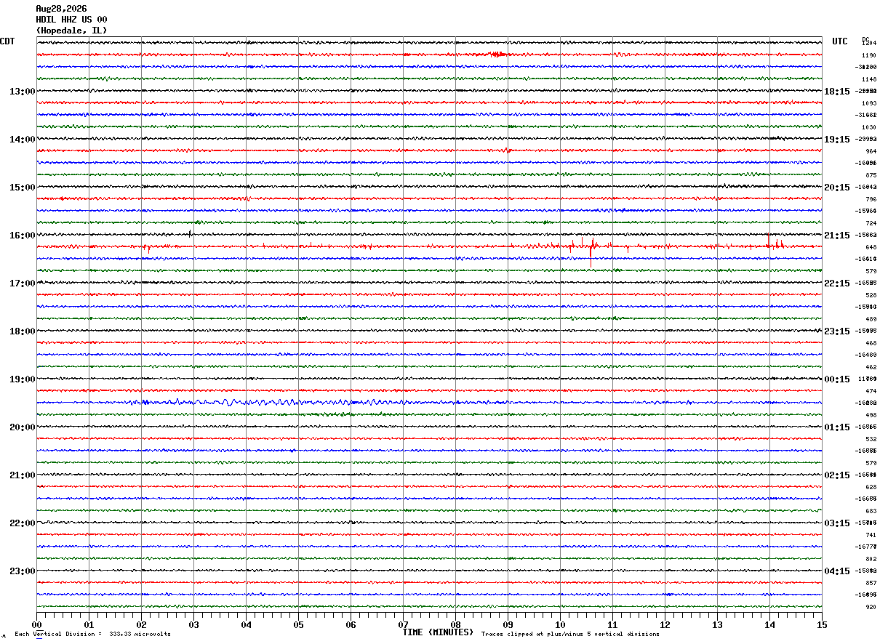Screen dimensions: 880x644
Task: Click the 10 minute tick label
Action: pyautogui.click(x=560, y=624)
